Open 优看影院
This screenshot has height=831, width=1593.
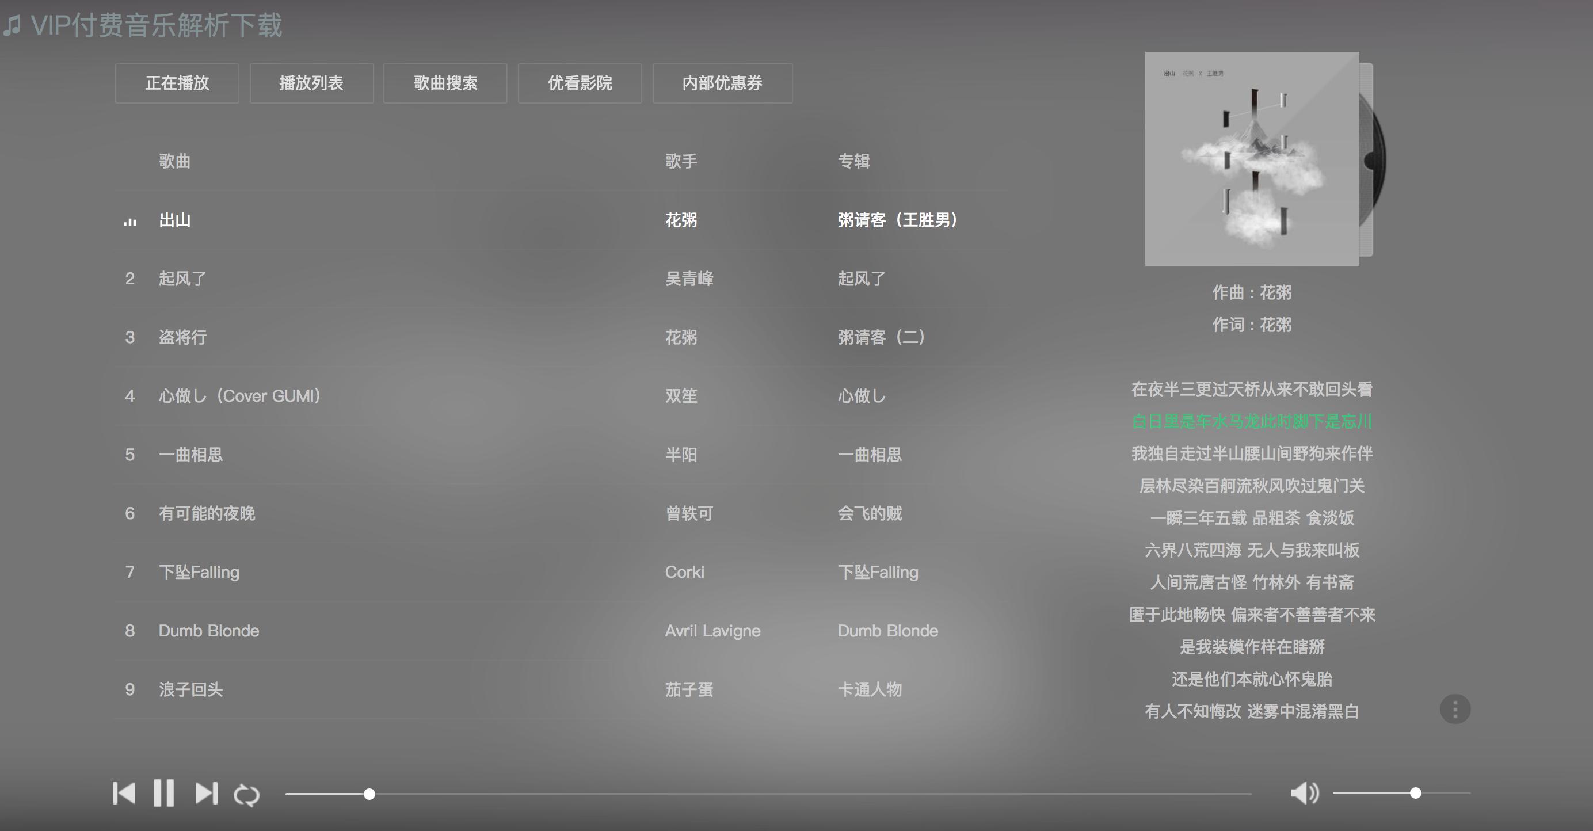pyautogui.click(x=580, y=83)
